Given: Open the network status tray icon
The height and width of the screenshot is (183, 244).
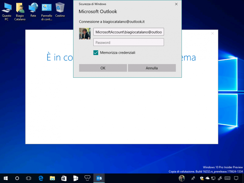Looking at the screenshot, I should pyautogui.click(x=213, y=178).
